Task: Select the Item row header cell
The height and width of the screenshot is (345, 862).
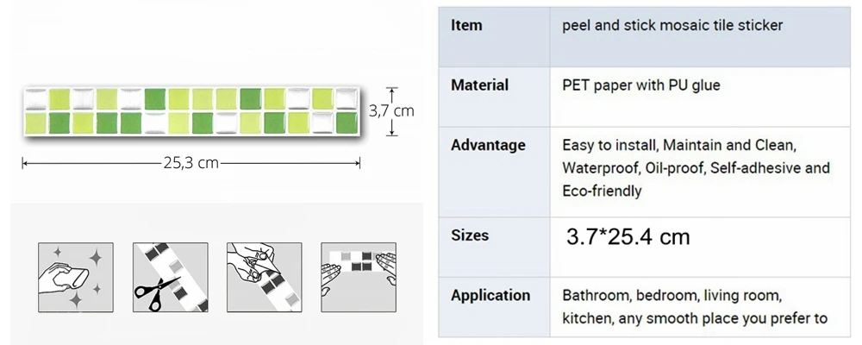Action: click(x=494, y=37)
